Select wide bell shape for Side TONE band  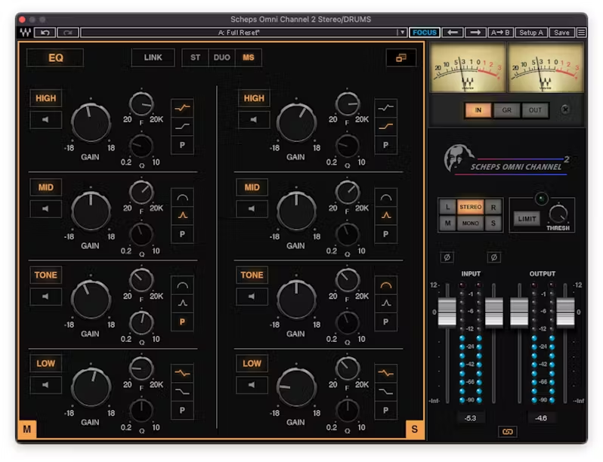coord(385,285)
